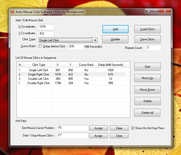Click the Add button
Screen dimensions: 181x155
[x=115, y=29]
